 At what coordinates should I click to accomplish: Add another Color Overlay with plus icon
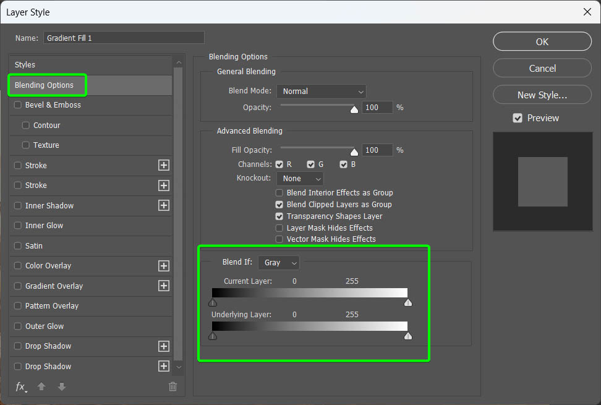164,266
